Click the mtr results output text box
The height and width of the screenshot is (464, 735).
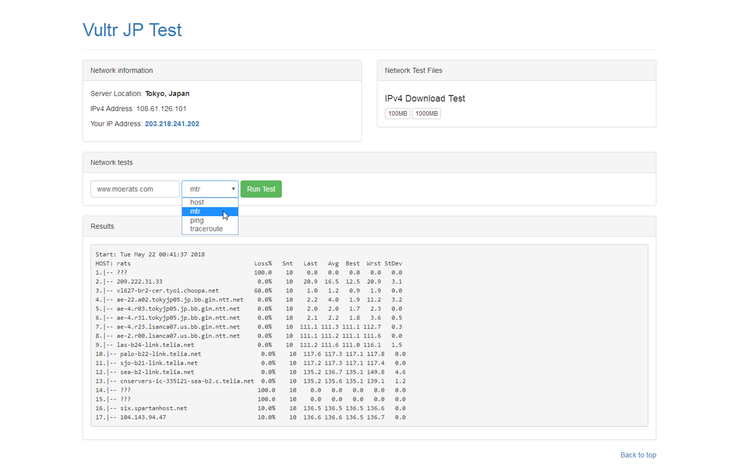[x=369, y=335]
